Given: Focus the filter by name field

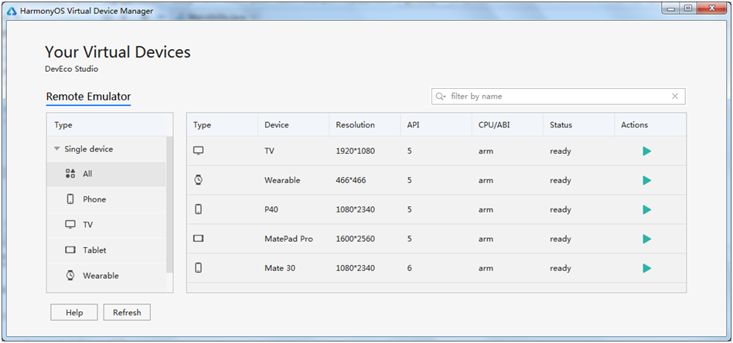Looking at the screenshot, I should tap(558, 97).
